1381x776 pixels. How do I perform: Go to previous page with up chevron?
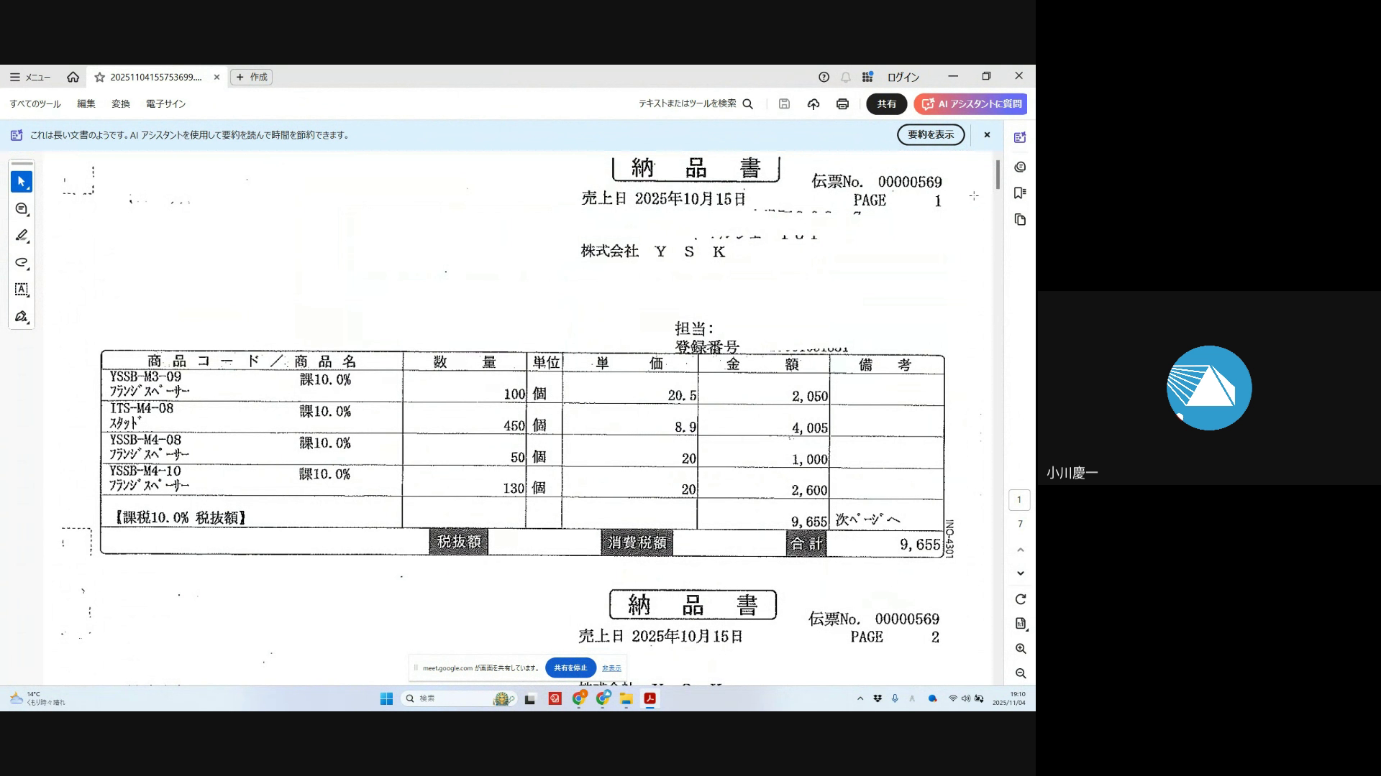(x=1020, y=550)
